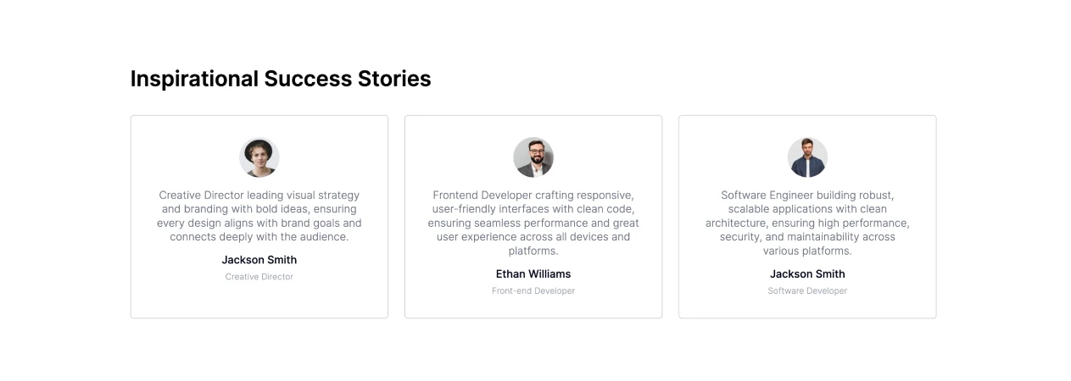Select the third testimonial card

(x=807, y=217)
